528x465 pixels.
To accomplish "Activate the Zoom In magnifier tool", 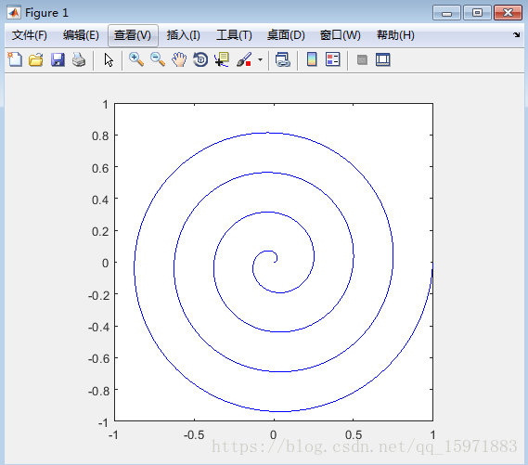I will click(136, 60).
